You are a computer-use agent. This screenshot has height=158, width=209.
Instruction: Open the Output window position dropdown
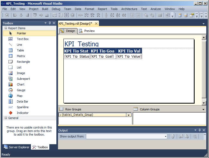(195, 130)
